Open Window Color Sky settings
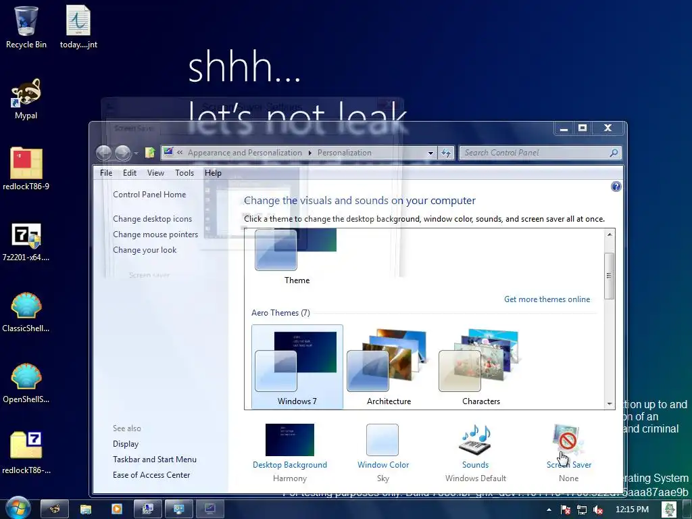Viewport: 692px width, 519px height. tap(383, 452)
